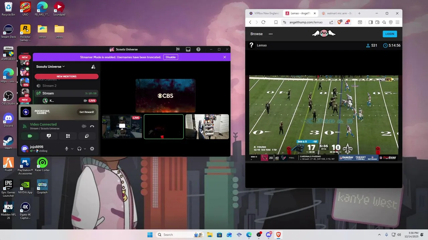Open Video Connected status details
428x240 pixels.
coord(43,124)
